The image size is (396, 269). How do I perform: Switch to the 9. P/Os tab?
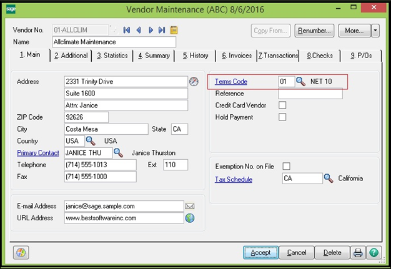361,56
